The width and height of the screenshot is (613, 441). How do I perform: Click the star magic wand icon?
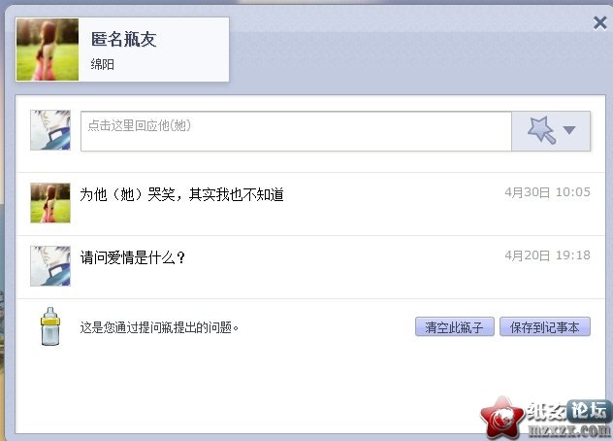[x=541, y=130]
